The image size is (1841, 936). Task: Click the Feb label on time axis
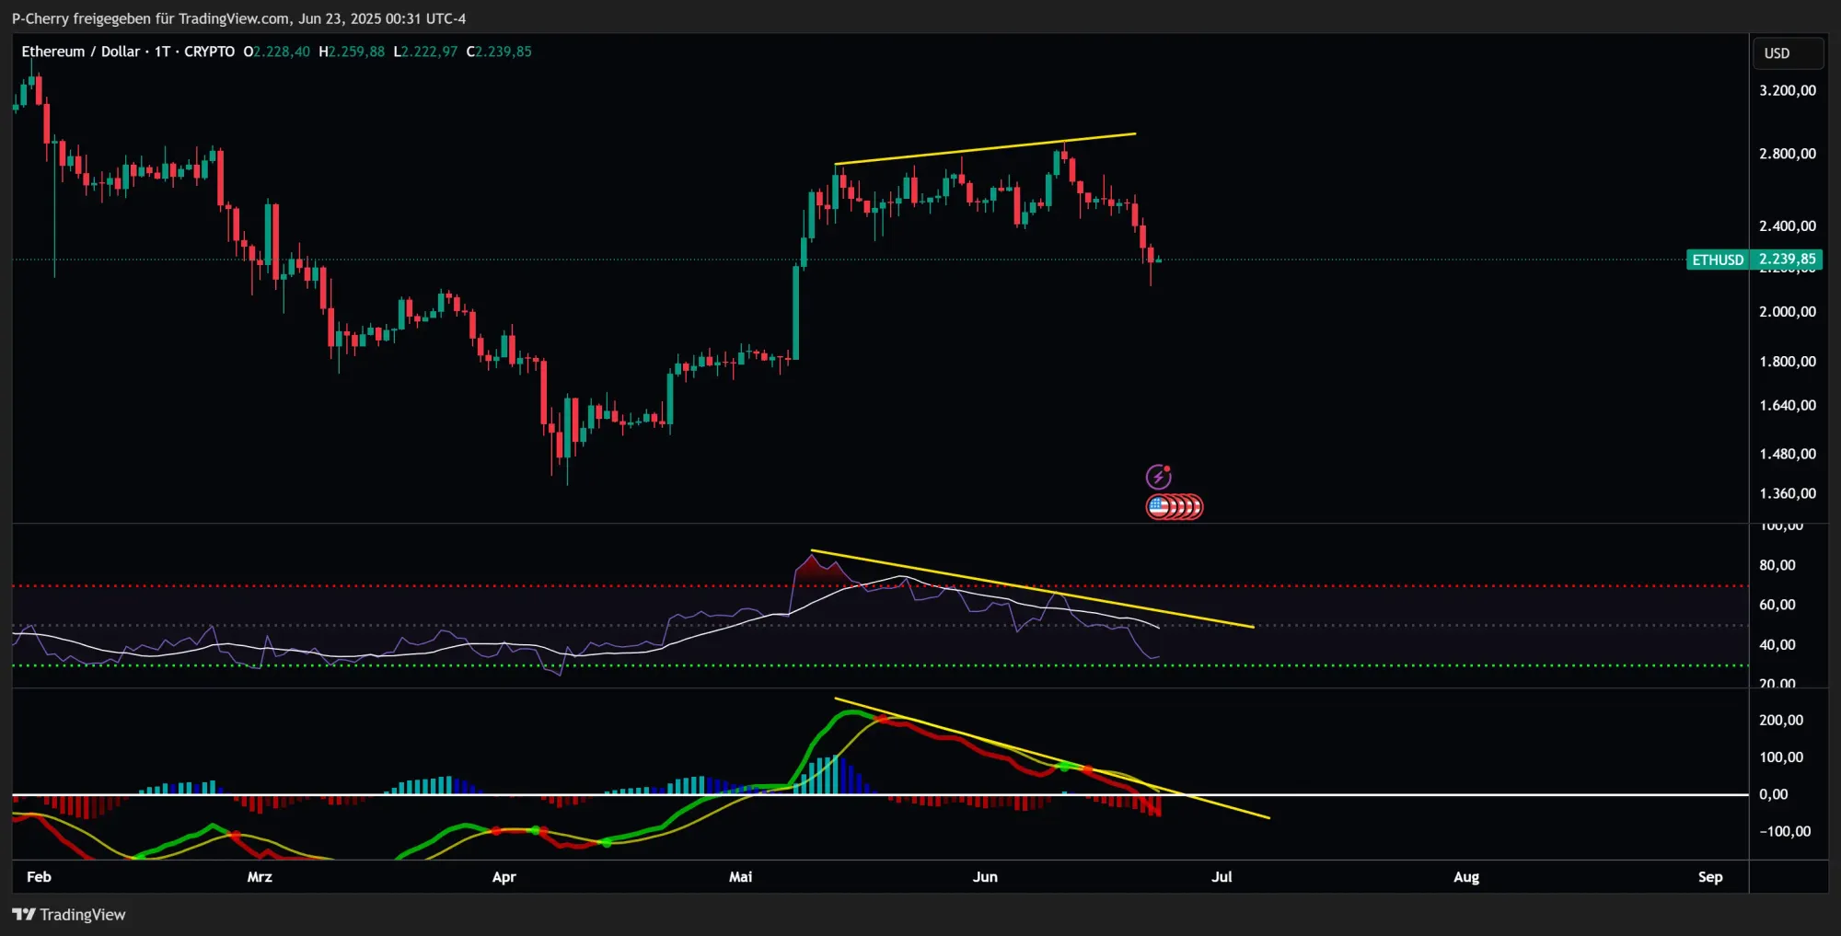coord(39,877)
